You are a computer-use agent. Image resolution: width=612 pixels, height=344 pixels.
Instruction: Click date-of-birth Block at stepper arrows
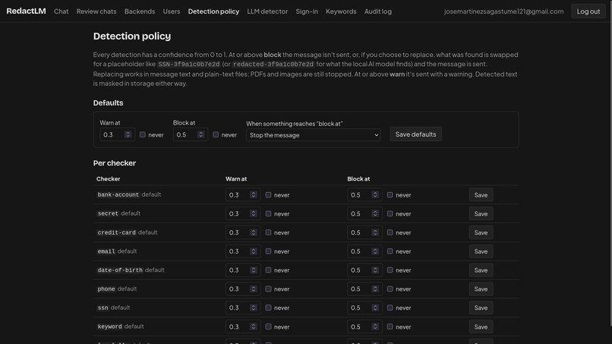pos(375,270)
